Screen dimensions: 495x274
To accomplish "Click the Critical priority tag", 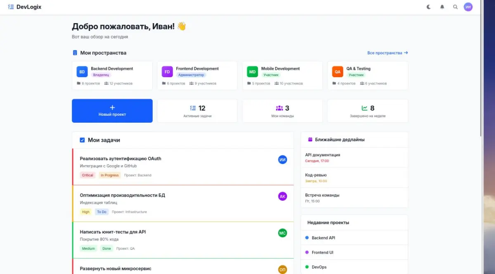I will click(88, 175).
